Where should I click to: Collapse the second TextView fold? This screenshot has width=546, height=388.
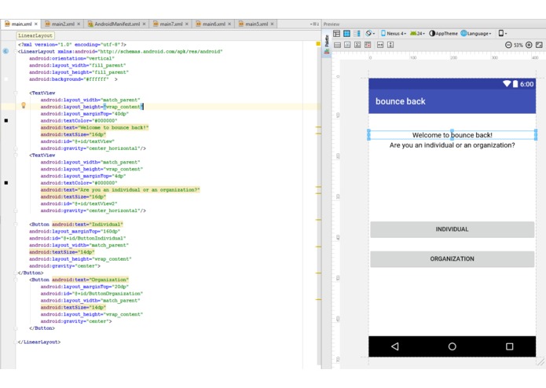click(x=16, y=156)
